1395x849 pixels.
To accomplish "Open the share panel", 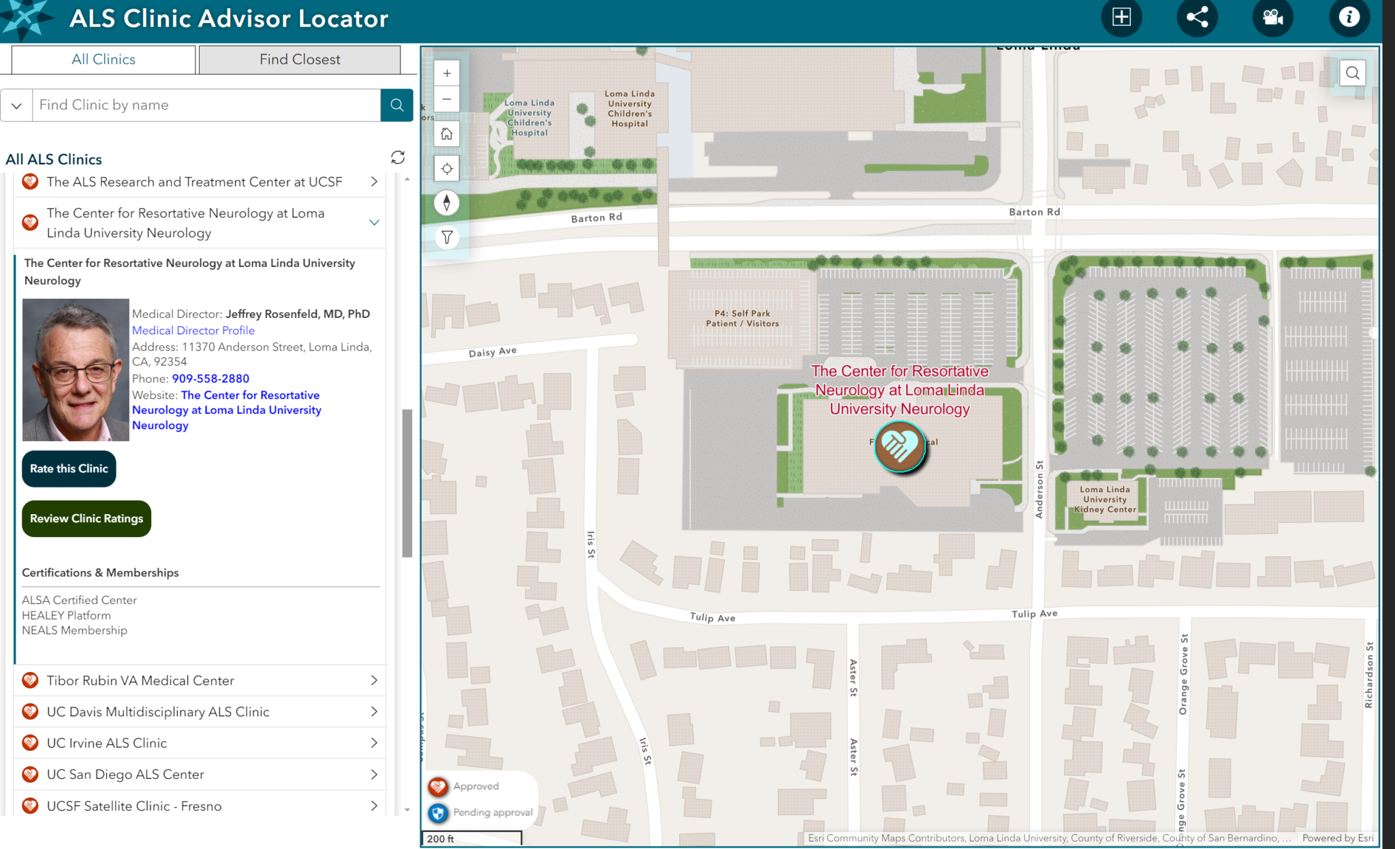I will 1197,18.
